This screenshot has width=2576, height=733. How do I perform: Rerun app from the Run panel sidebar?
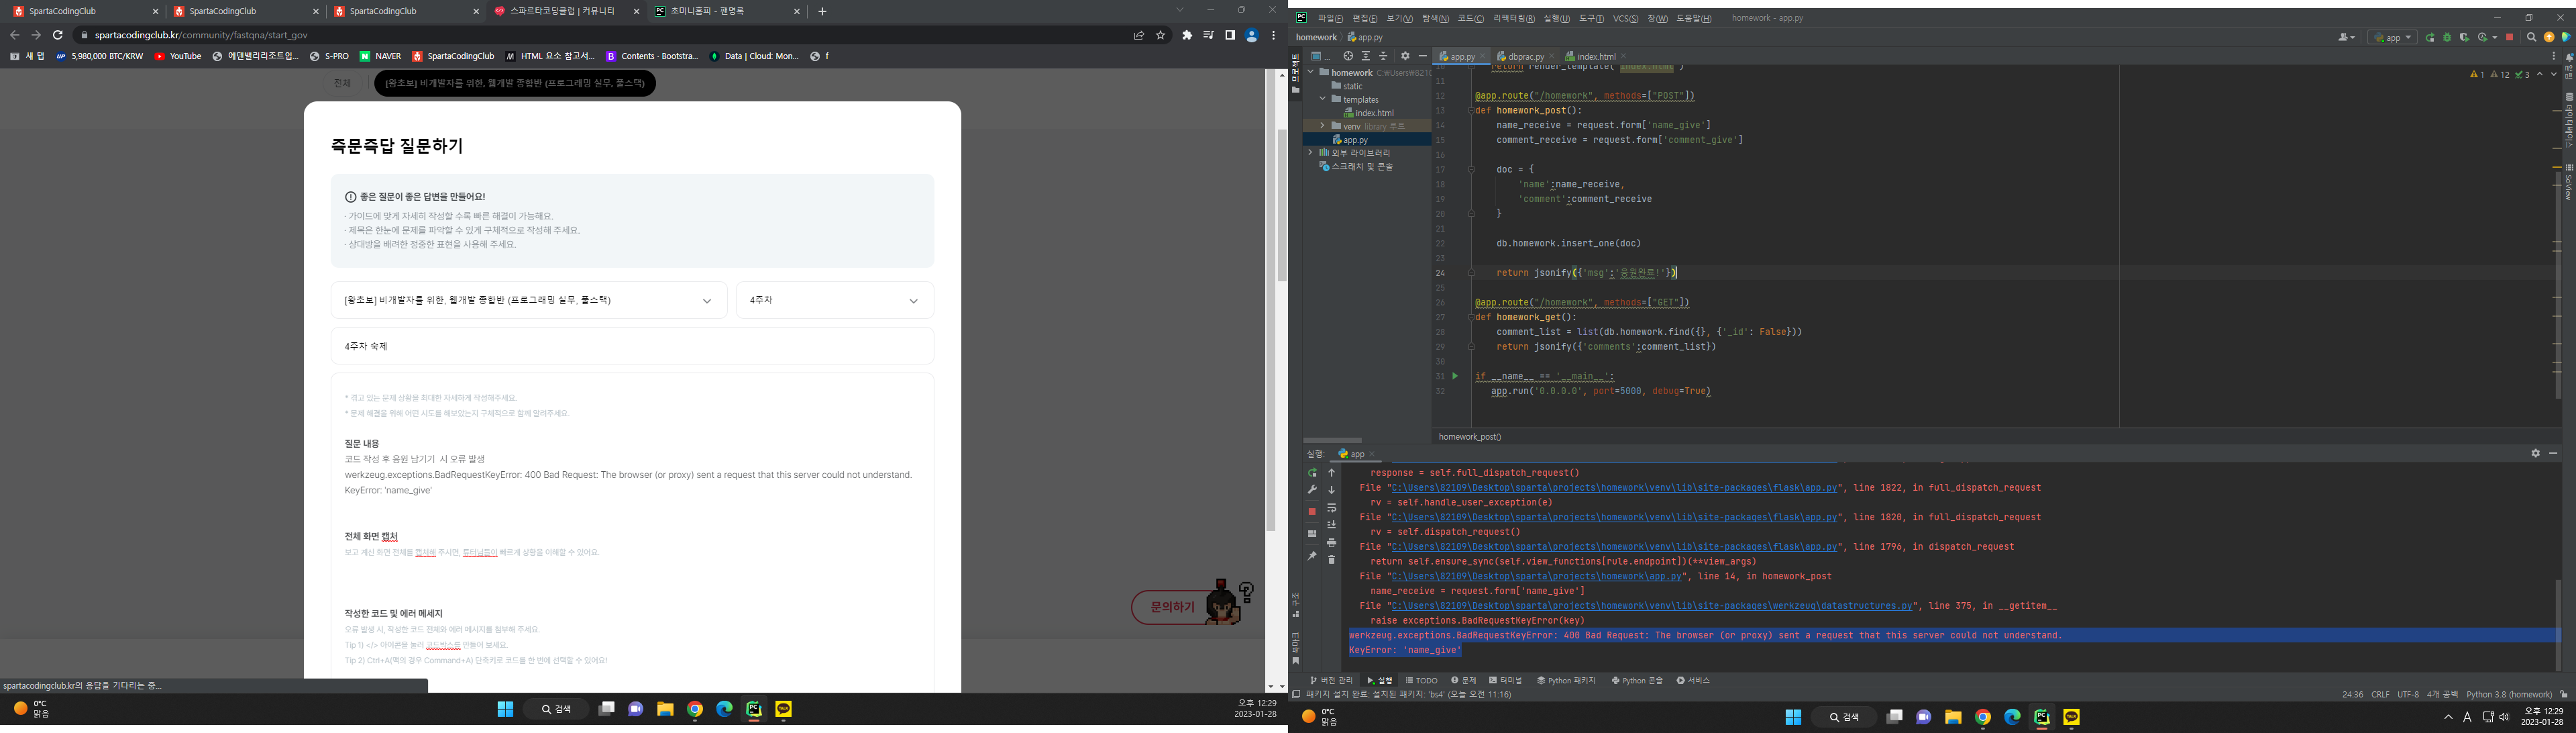(1312, 473)
